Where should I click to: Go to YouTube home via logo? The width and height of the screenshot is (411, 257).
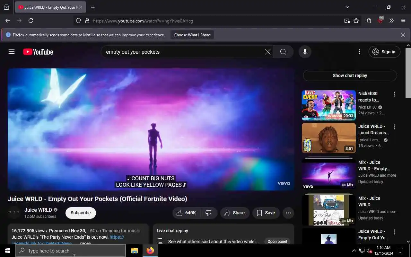pyautogui.click(x=38, y=52)
